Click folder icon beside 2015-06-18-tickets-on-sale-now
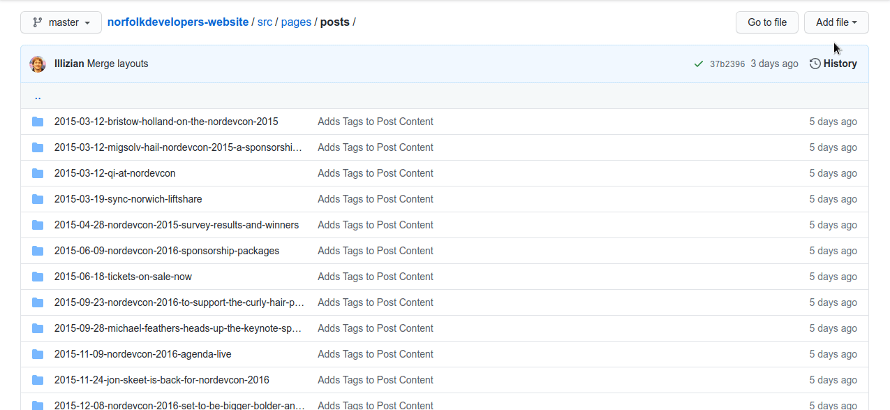This screenshot has width=890, height=410. pyautogui.click(x=38, y=277)
